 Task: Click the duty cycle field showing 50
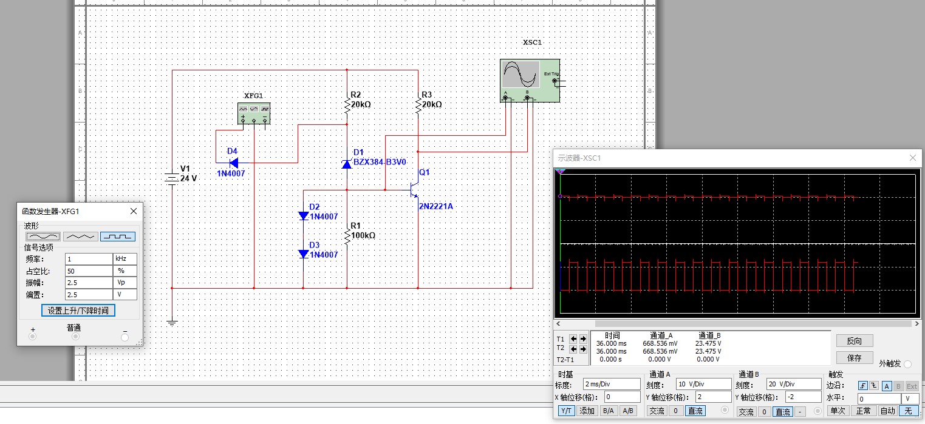89,271
